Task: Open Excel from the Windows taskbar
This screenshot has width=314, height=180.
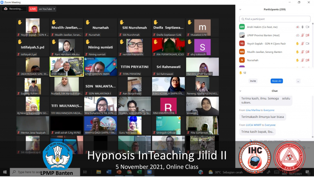Action: [139, 172]
